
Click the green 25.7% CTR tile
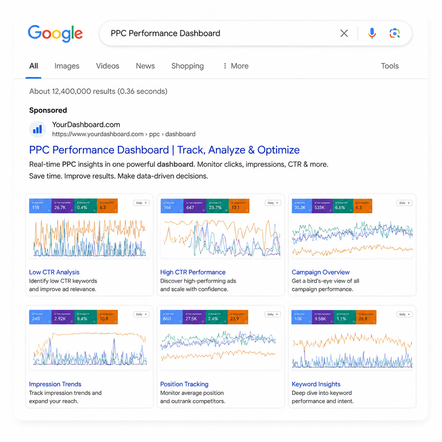[218, 206]
